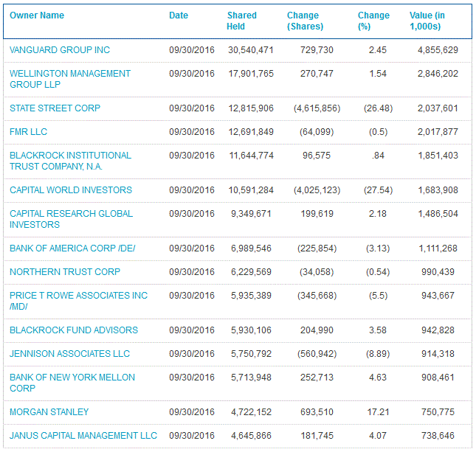Select Vanguard's shares held 30,540,471
476x452 pixels.
click(x=251, y=49)
